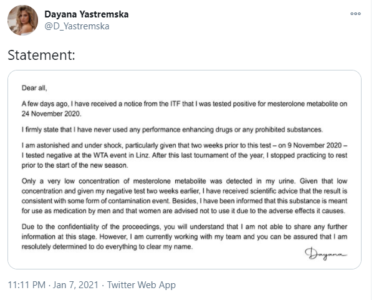
Task: Open the tweet's three-dot more options menu
Action: pos(355,13)
